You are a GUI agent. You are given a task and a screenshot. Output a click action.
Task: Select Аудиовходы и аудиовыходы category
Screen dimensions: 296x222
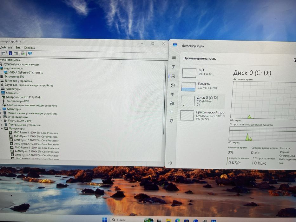point(21,64)
